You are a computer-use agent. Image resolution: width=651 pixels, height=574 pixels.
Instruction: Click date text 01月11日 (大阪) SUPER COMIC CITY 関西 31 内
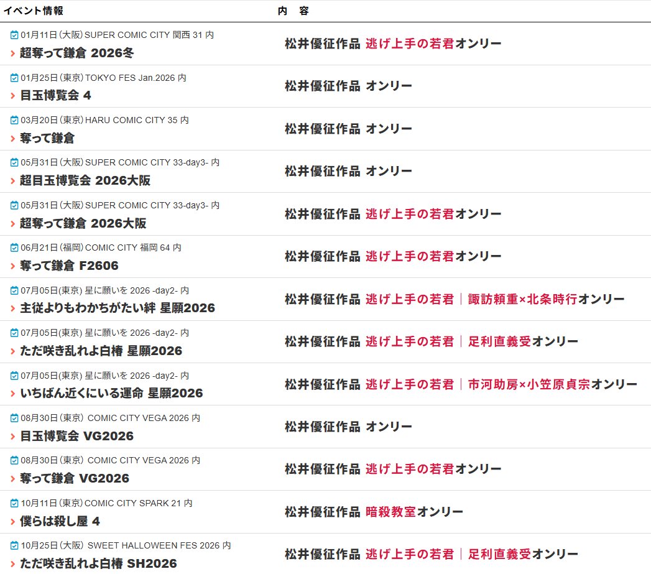tap(117, 35)
